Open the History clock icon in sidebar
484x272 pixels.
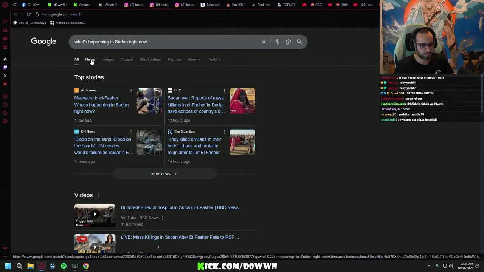[x=5, y=105]
